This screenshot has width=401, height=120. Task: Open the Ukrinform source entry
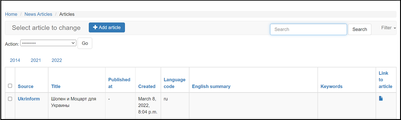click(x=29, y=99)
